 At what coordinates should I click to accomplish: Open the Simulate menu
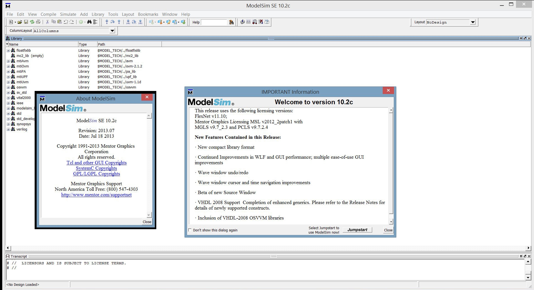(x=68, y=14)
